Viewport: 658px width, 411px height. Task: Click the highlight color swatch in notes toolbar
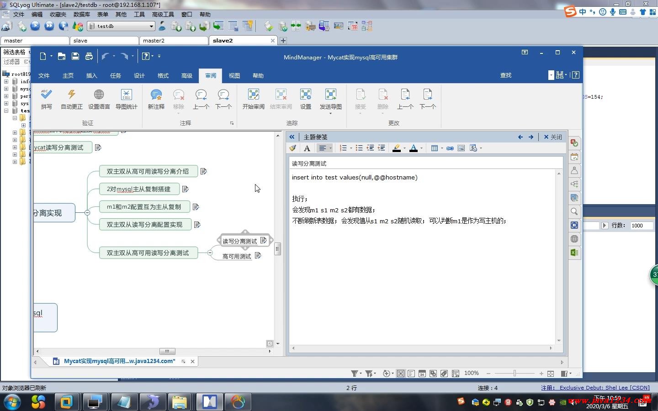397,148
